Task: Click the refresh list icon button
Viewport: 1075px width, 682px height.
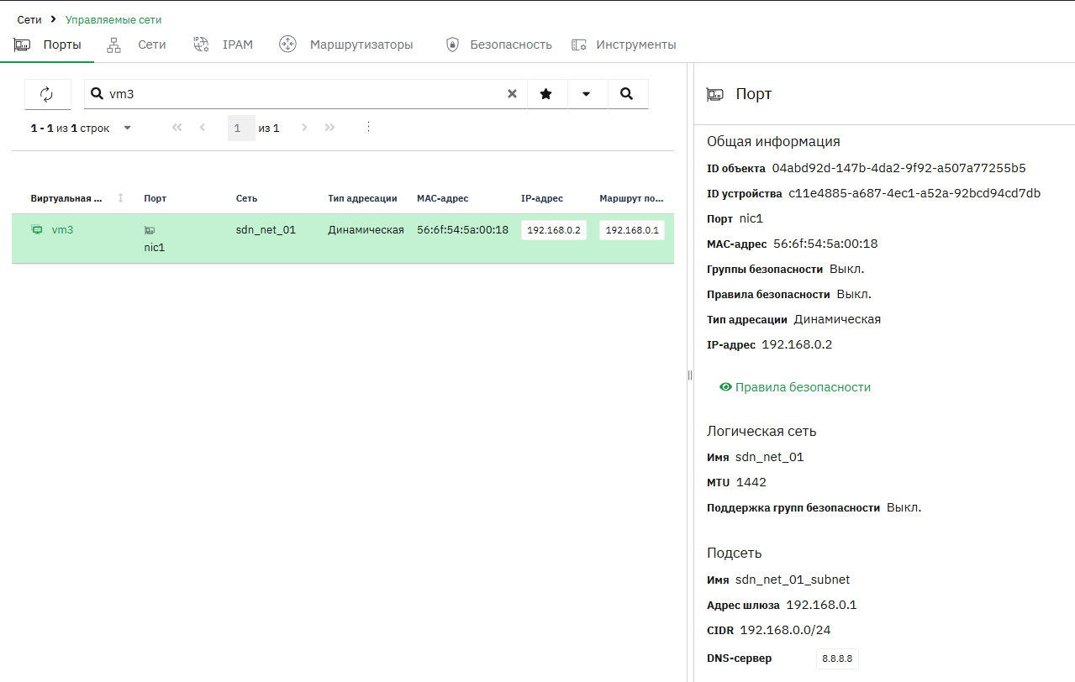Action: click(47, 94)
